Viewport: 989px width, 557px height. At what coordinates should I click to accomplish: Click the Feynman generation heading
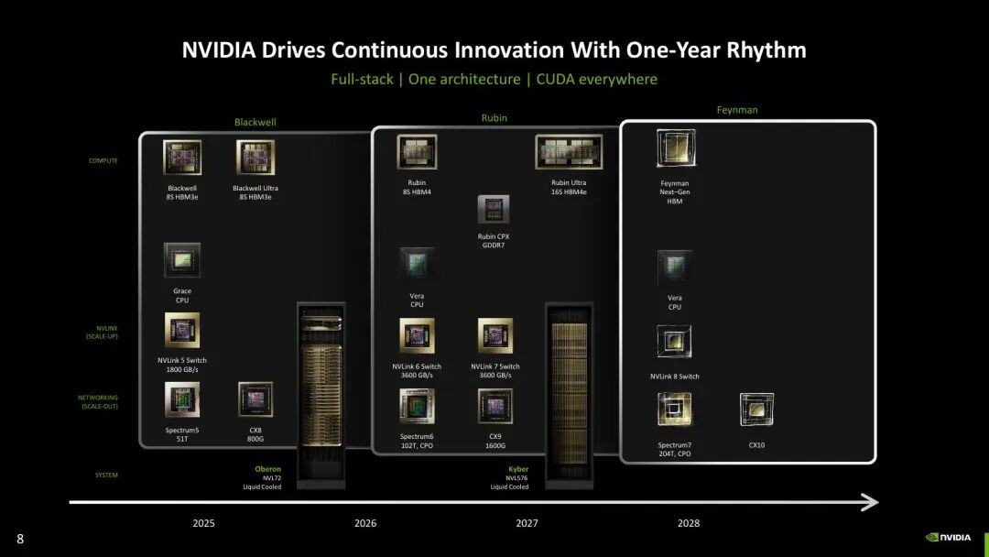click(x=737, y=110)
